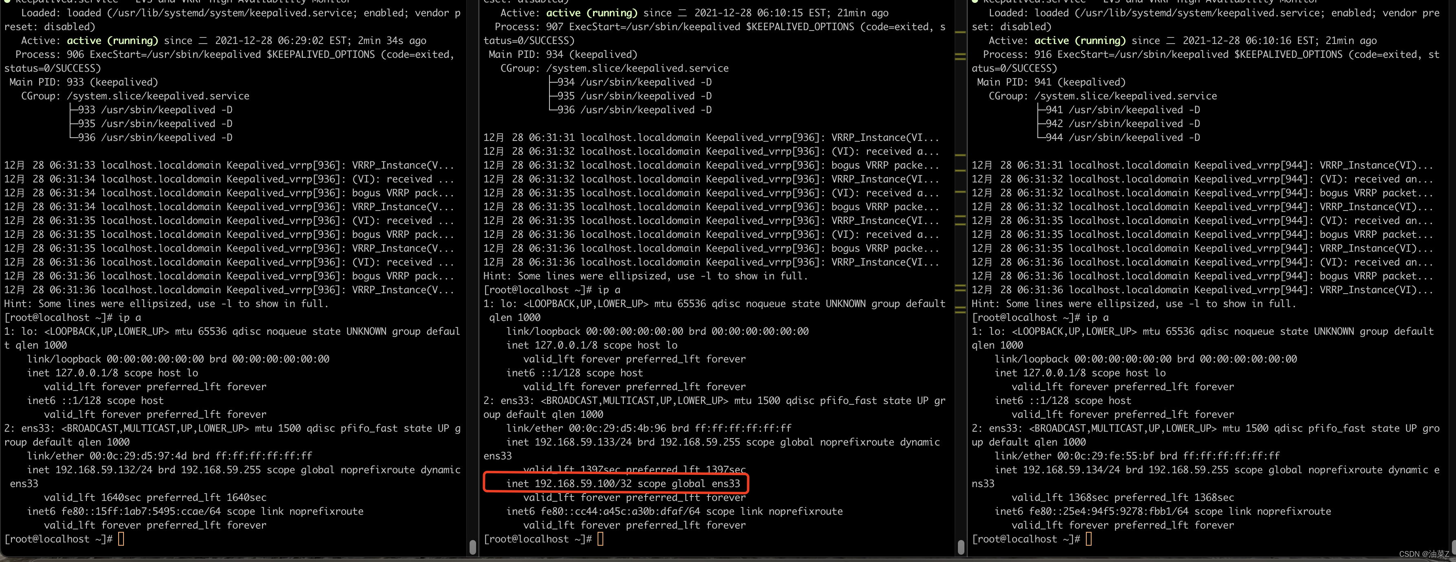The image size is (1456, 562).
Task: Click the topmost yellow scrollbar marker
Action: click(960, 32)
